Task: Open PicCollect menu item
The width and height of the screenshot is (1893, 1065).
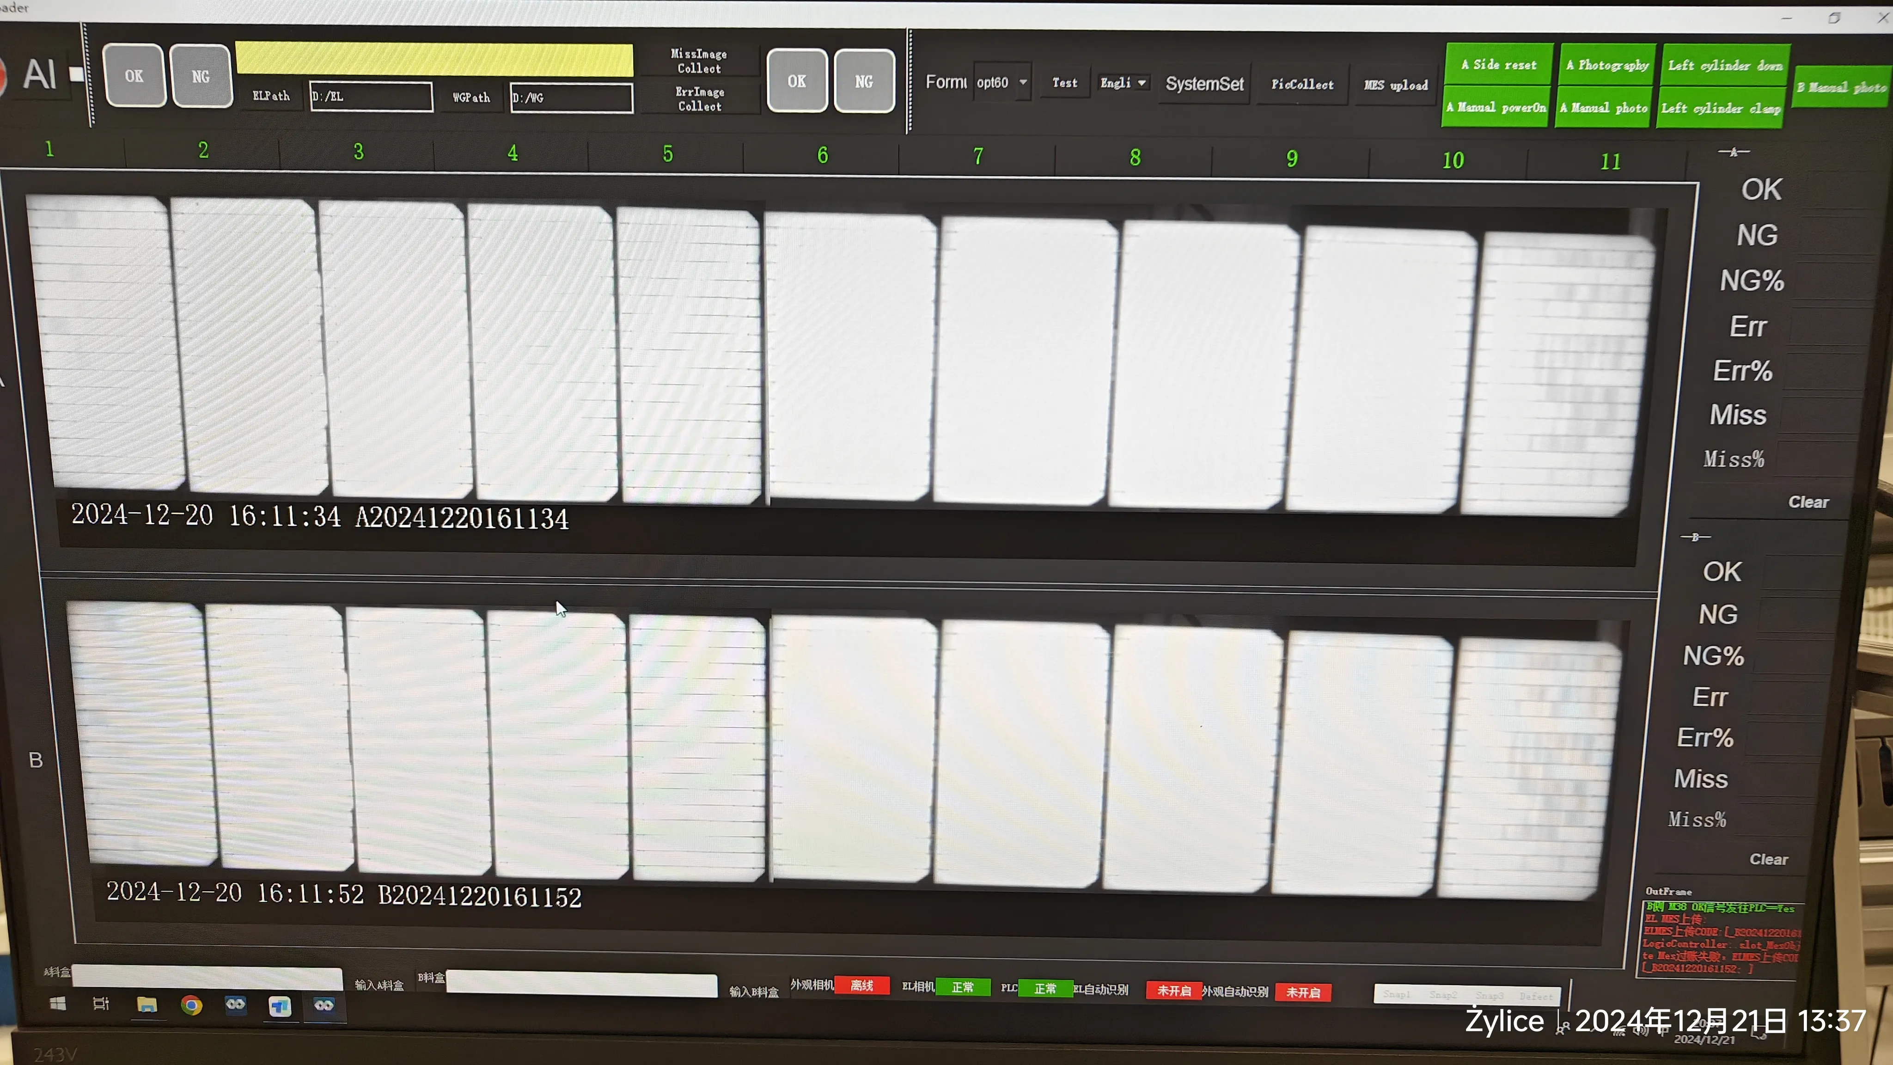Action: click(x=1302, y=85)
